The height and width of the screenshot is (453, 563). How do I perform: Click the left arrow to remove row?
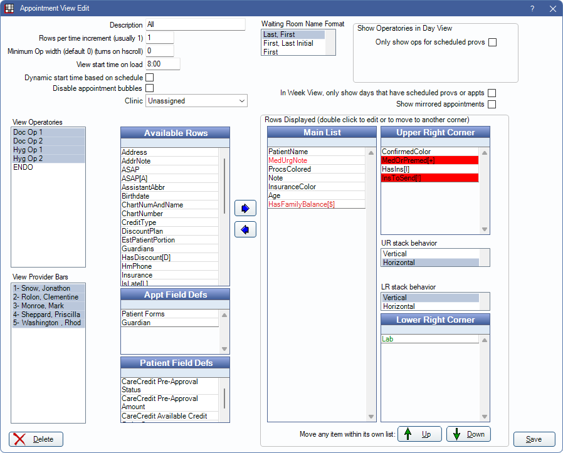245,230
